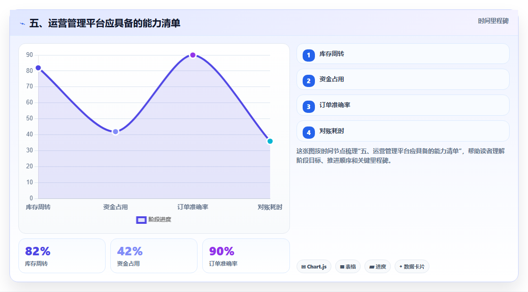Image resolution: width=528 pixels, height=292 pixels.
Task: Click the y-axis value 50
Action: (x=30, y=118)
